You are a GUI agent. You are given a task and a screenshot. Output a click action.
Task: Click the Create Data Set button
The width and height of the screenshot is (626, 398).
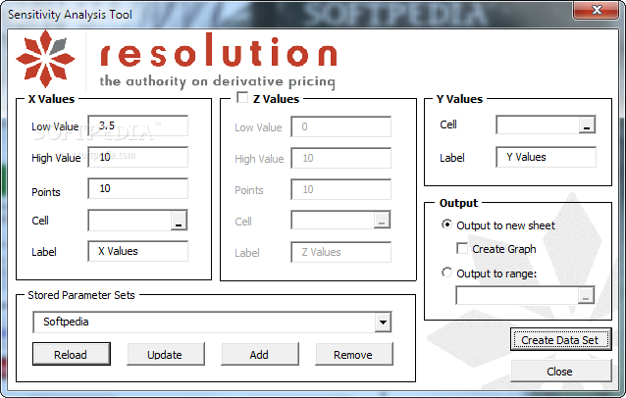[x=560, y=340]
